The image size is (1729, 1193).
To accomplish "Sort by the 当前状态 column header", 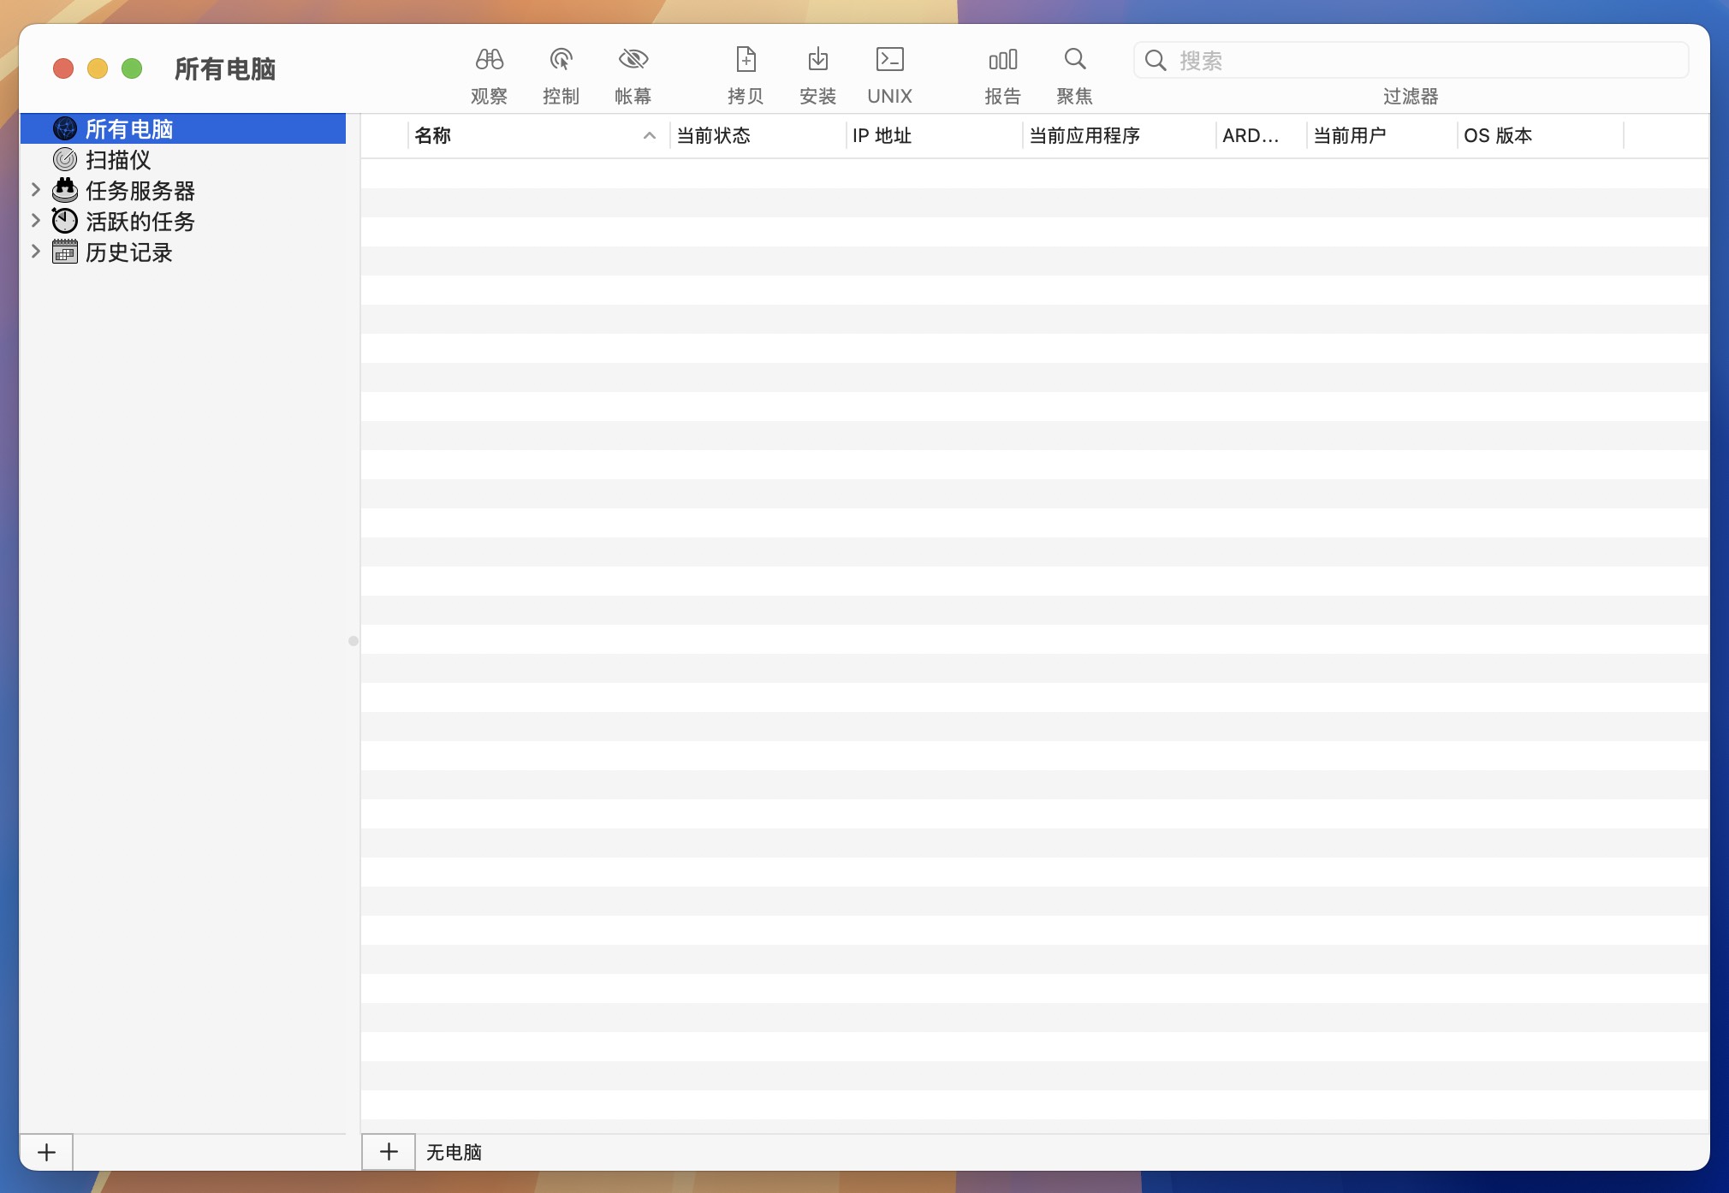I will 757,136.
